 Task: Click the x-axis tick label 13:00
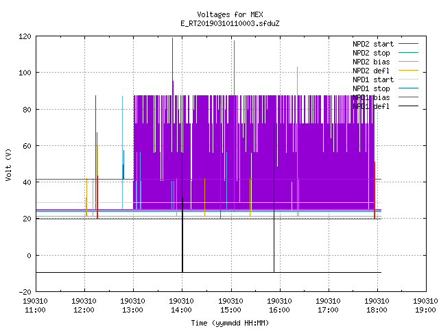tap(132, 310)
